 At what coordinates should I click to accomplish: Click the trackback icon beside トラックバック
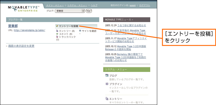click(x=57, y=37)
